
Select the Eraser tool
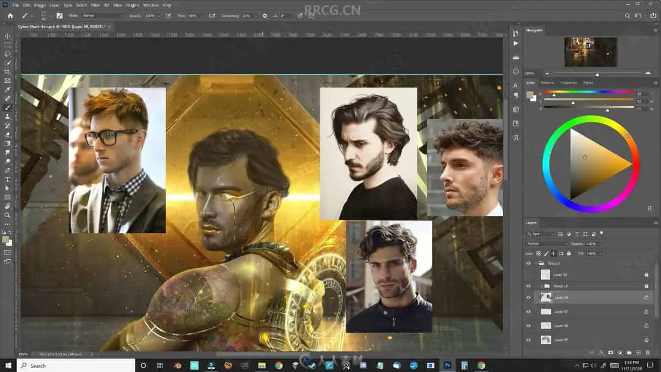tap(7, 134)
